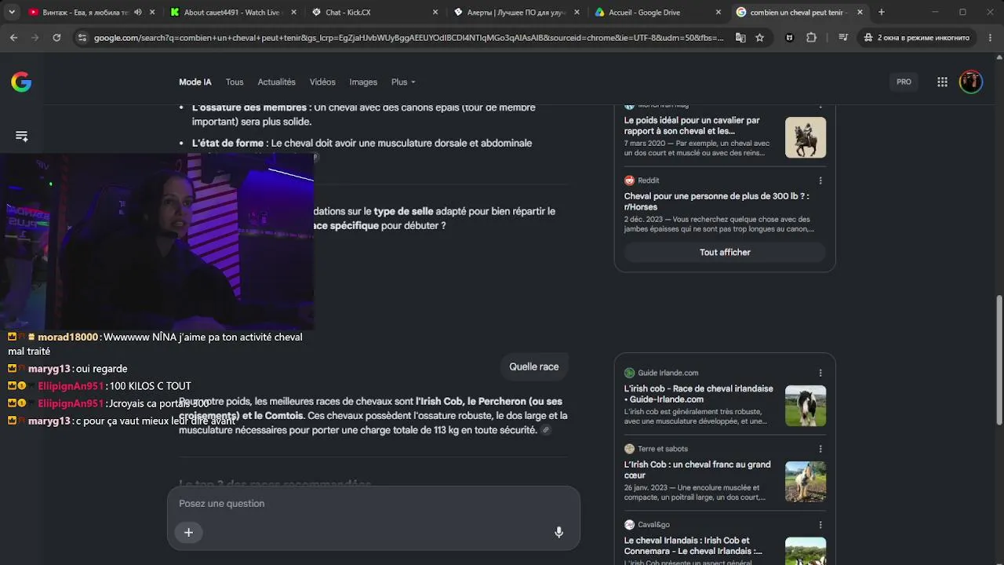
Task: Select the Mode IA search tab
Action: (x=195, y=82)
